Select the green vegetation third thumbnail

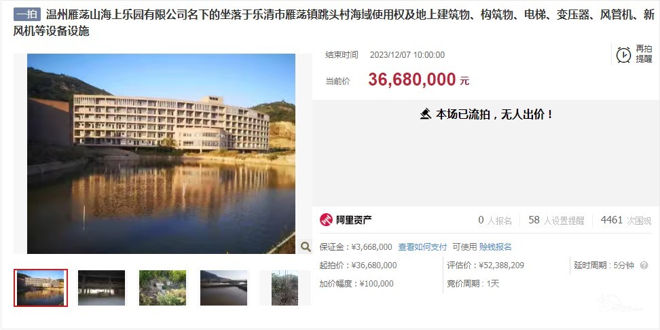click(162, 288)
